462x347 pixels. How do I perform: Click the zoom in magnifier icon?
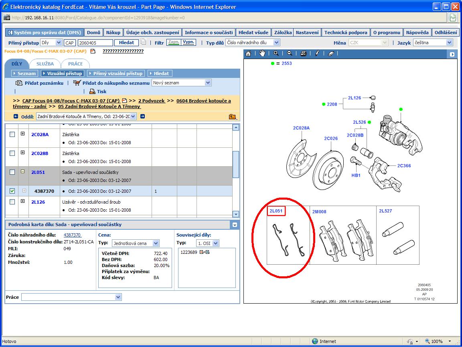(276, 53)
